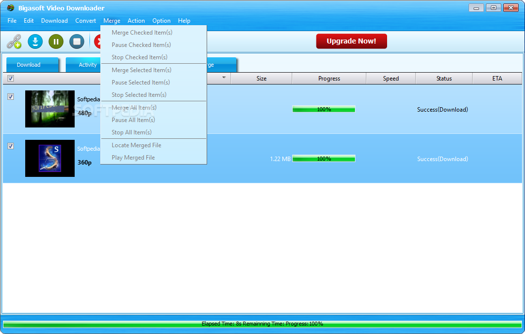525x334 pixels.
Task: Open the Edit menu
Action: click(x=29, y=21)
